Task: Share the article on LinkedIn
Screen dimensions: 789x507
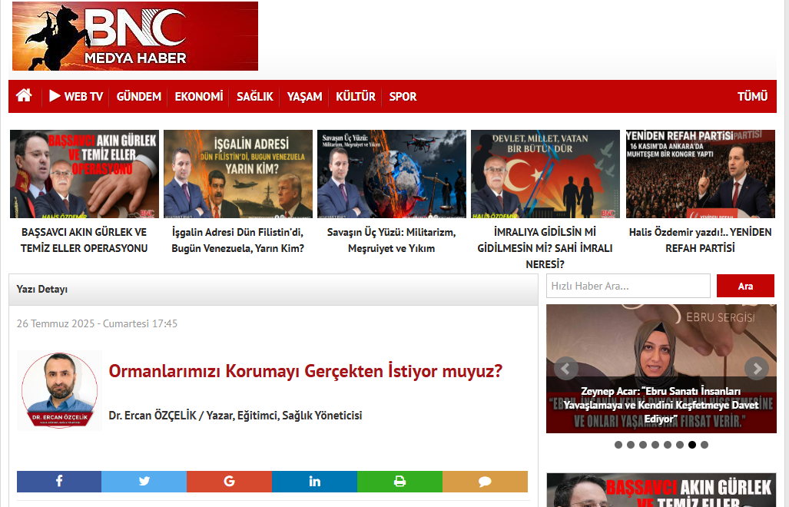Action: (x=314, y=482)
